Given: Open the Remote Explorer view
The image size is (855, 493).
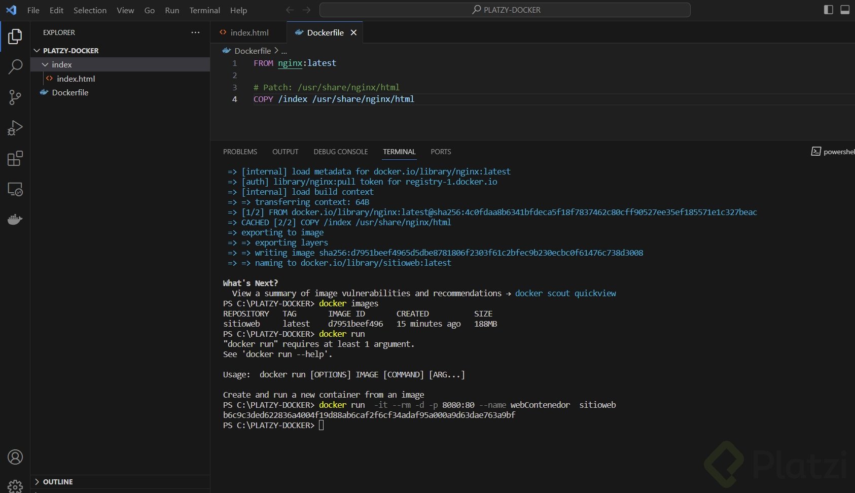Looking at the screenshot, I should point(15,189).
